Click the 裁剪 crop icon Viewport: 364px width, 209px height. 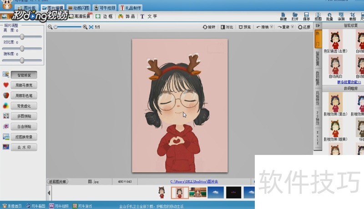352,17
